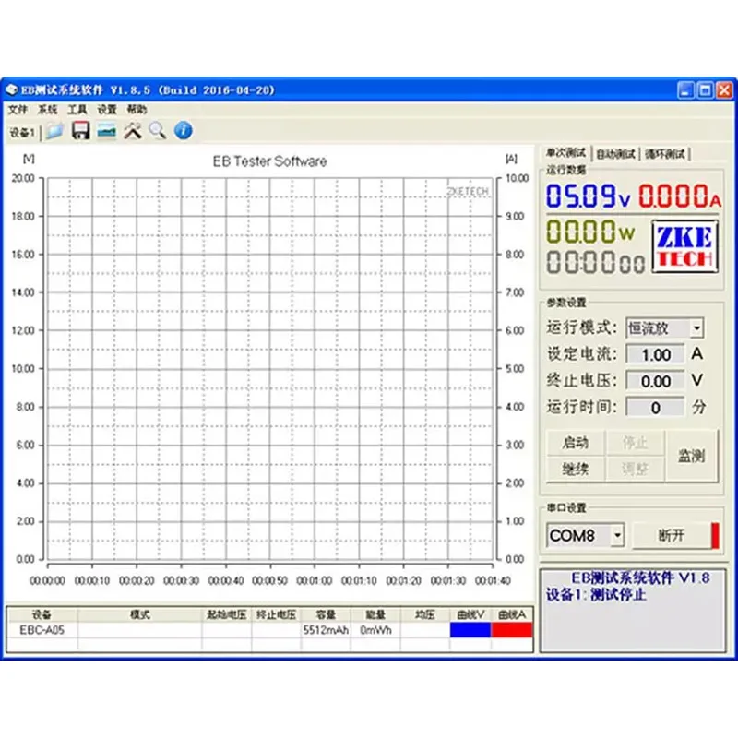Switch to the 自动测试 tab
738x738 pixels.
coord(615,154)
